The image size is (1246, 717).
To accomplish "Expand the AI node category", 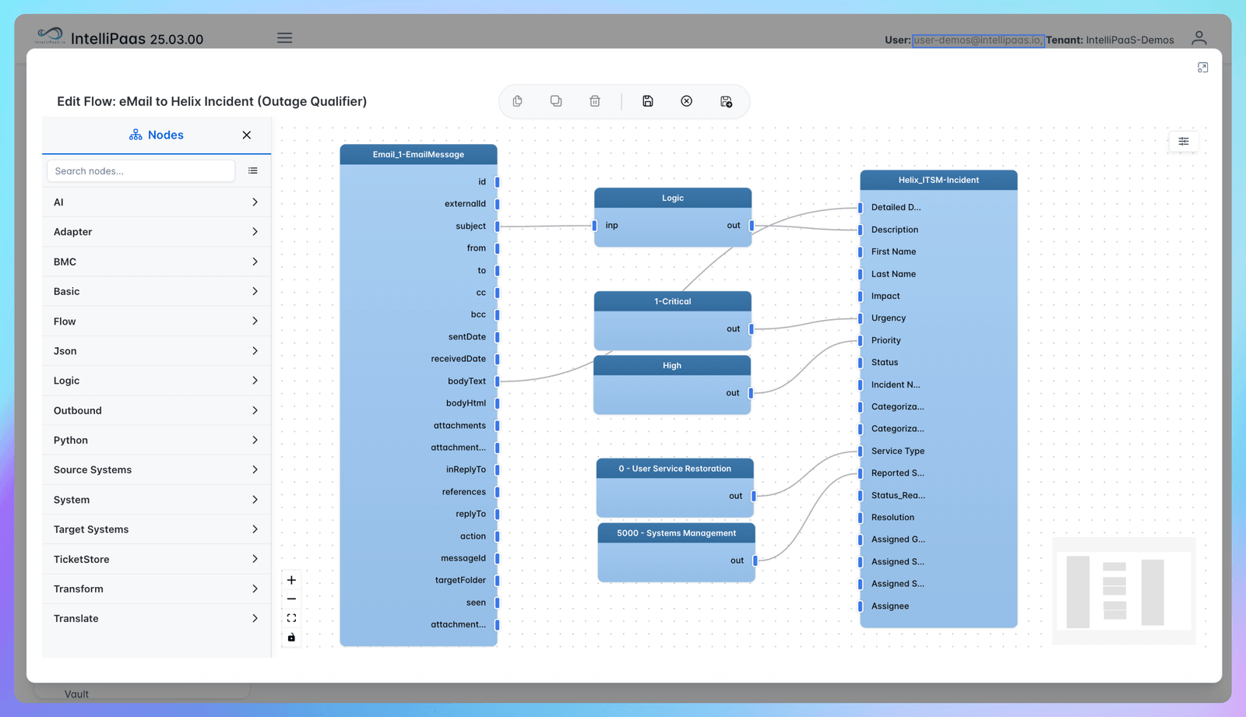I will (156, 202).
